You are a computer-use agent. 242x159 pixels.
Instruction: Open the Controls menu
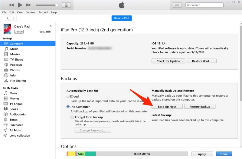pos(31,12)
